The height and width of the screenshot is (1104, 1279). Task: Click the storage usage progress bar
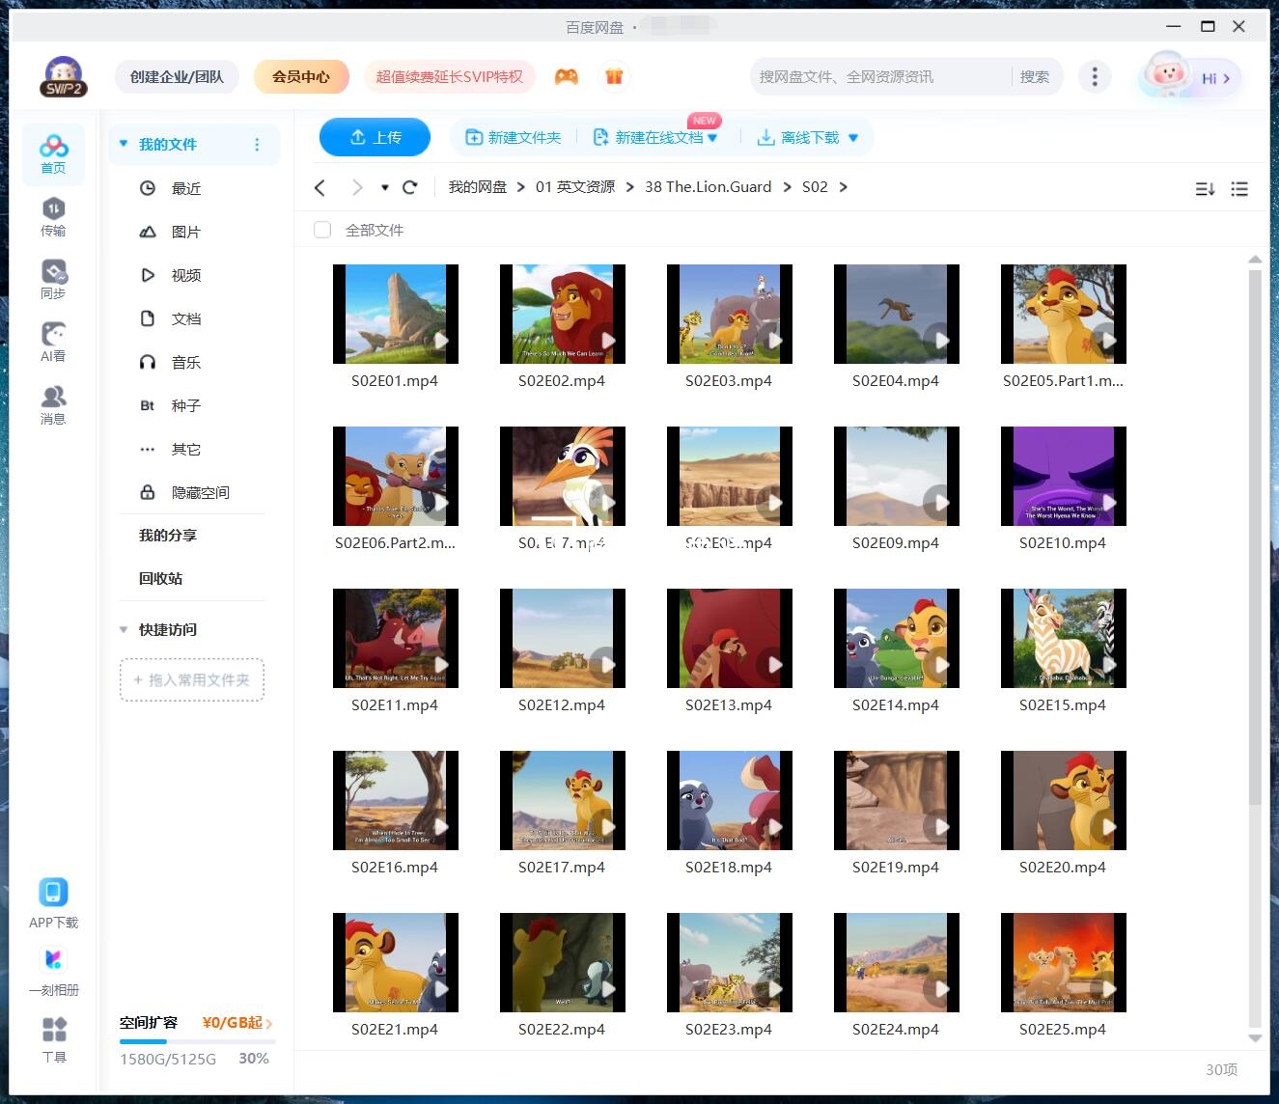[197, 1041]
